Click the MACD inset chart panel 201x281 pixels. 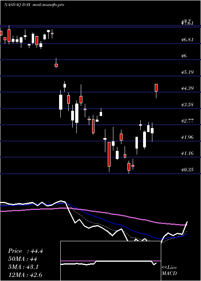pos(111,261)
